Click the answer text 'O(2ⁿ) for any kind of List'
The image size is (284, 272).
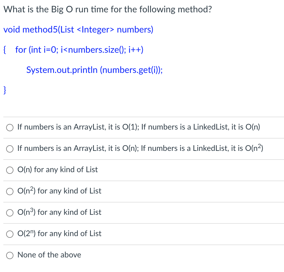tap(60, 233)
